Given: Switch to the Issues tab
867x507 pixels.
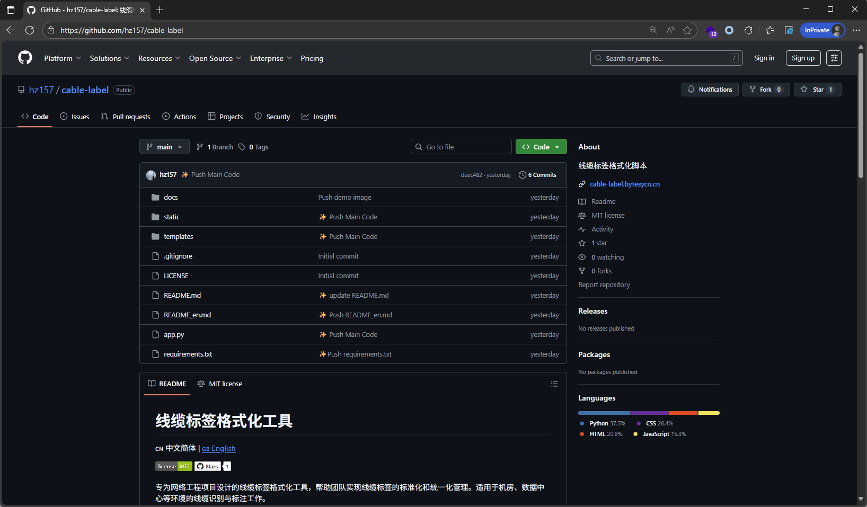Looking at the screenshot, I should tap(74, 117).
